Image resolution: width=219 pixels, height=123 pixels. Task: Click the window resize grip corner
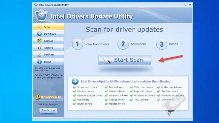pyautogui.click(x=191, y=119)
